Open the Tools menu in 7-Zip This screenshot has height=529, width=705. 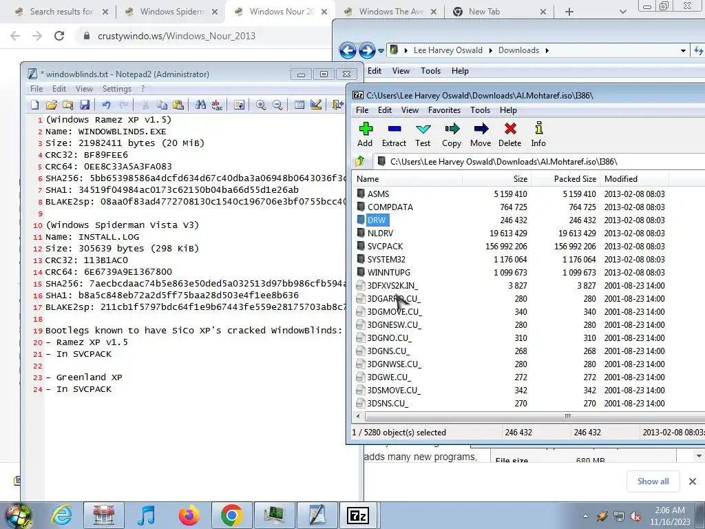[x=480, y=110]
